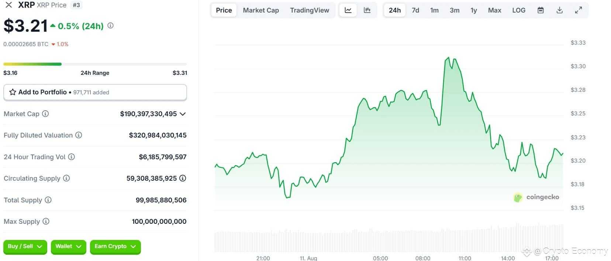Expand Market Cap value chevron

point(183,114)
